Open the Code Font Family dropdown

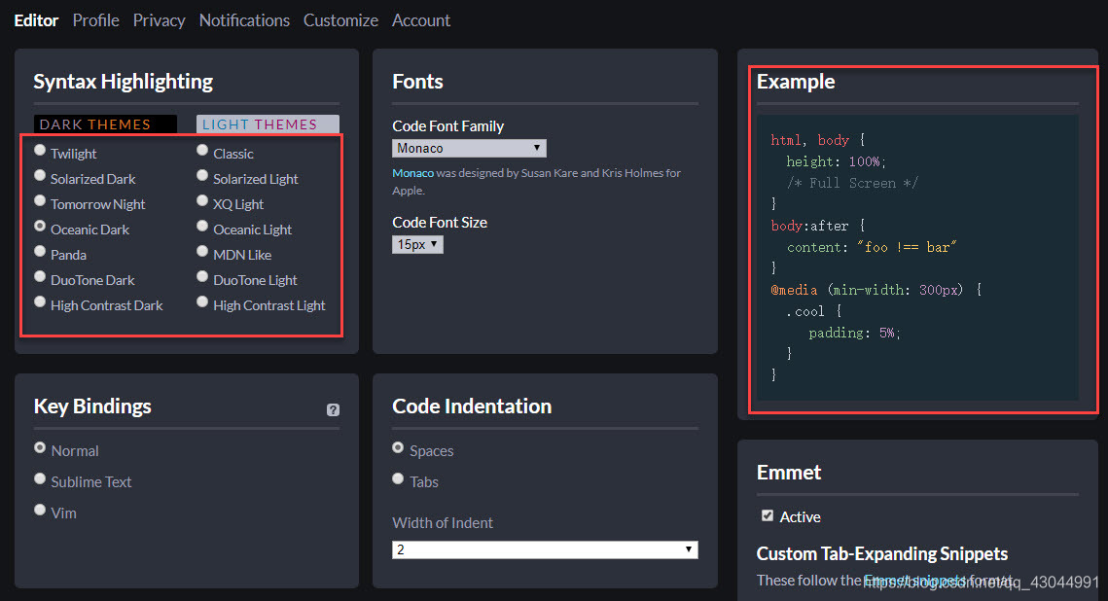pos(469,148)
